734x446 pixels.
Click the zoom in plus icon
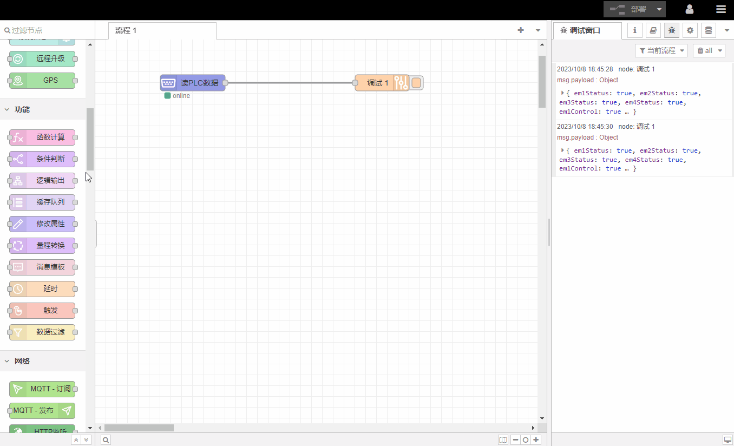536,440
